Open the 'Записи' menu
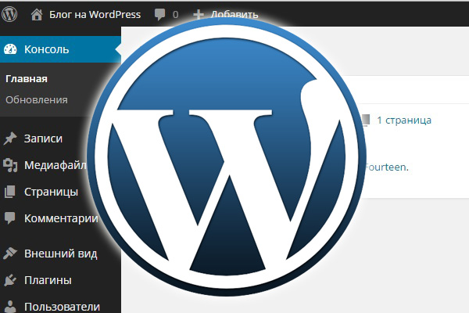This screenshot has height=313, width=469. coord(43,139)
